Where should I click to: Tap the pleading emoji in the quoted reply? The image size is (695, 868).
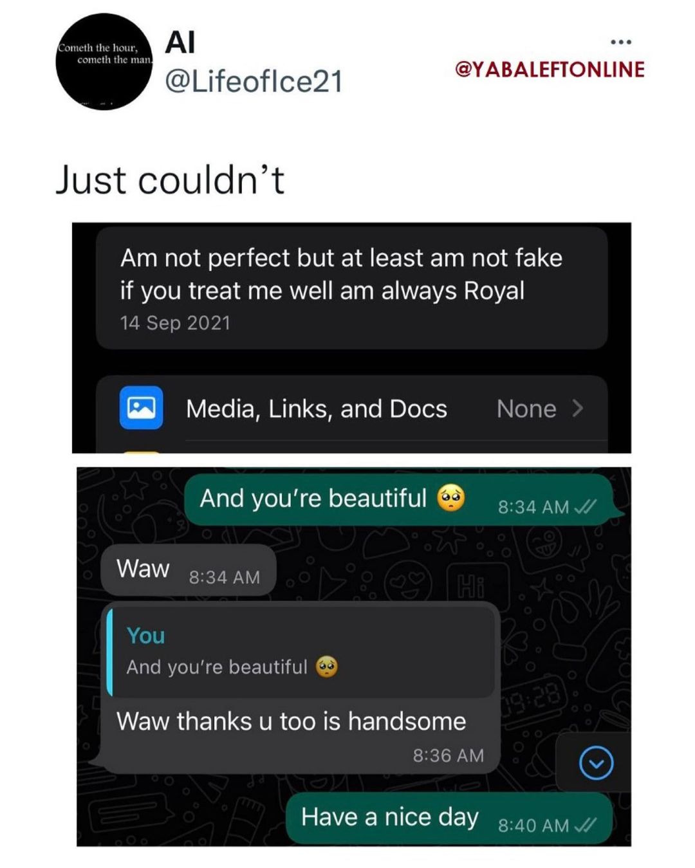(327, 667)
